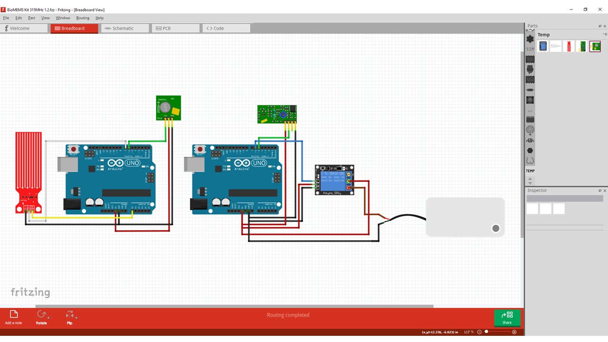Image resolution: width=608 pixels, height=342 pixels.
Task: Open the Window menu
Action: pyautogui.click(x=63, y=18)
